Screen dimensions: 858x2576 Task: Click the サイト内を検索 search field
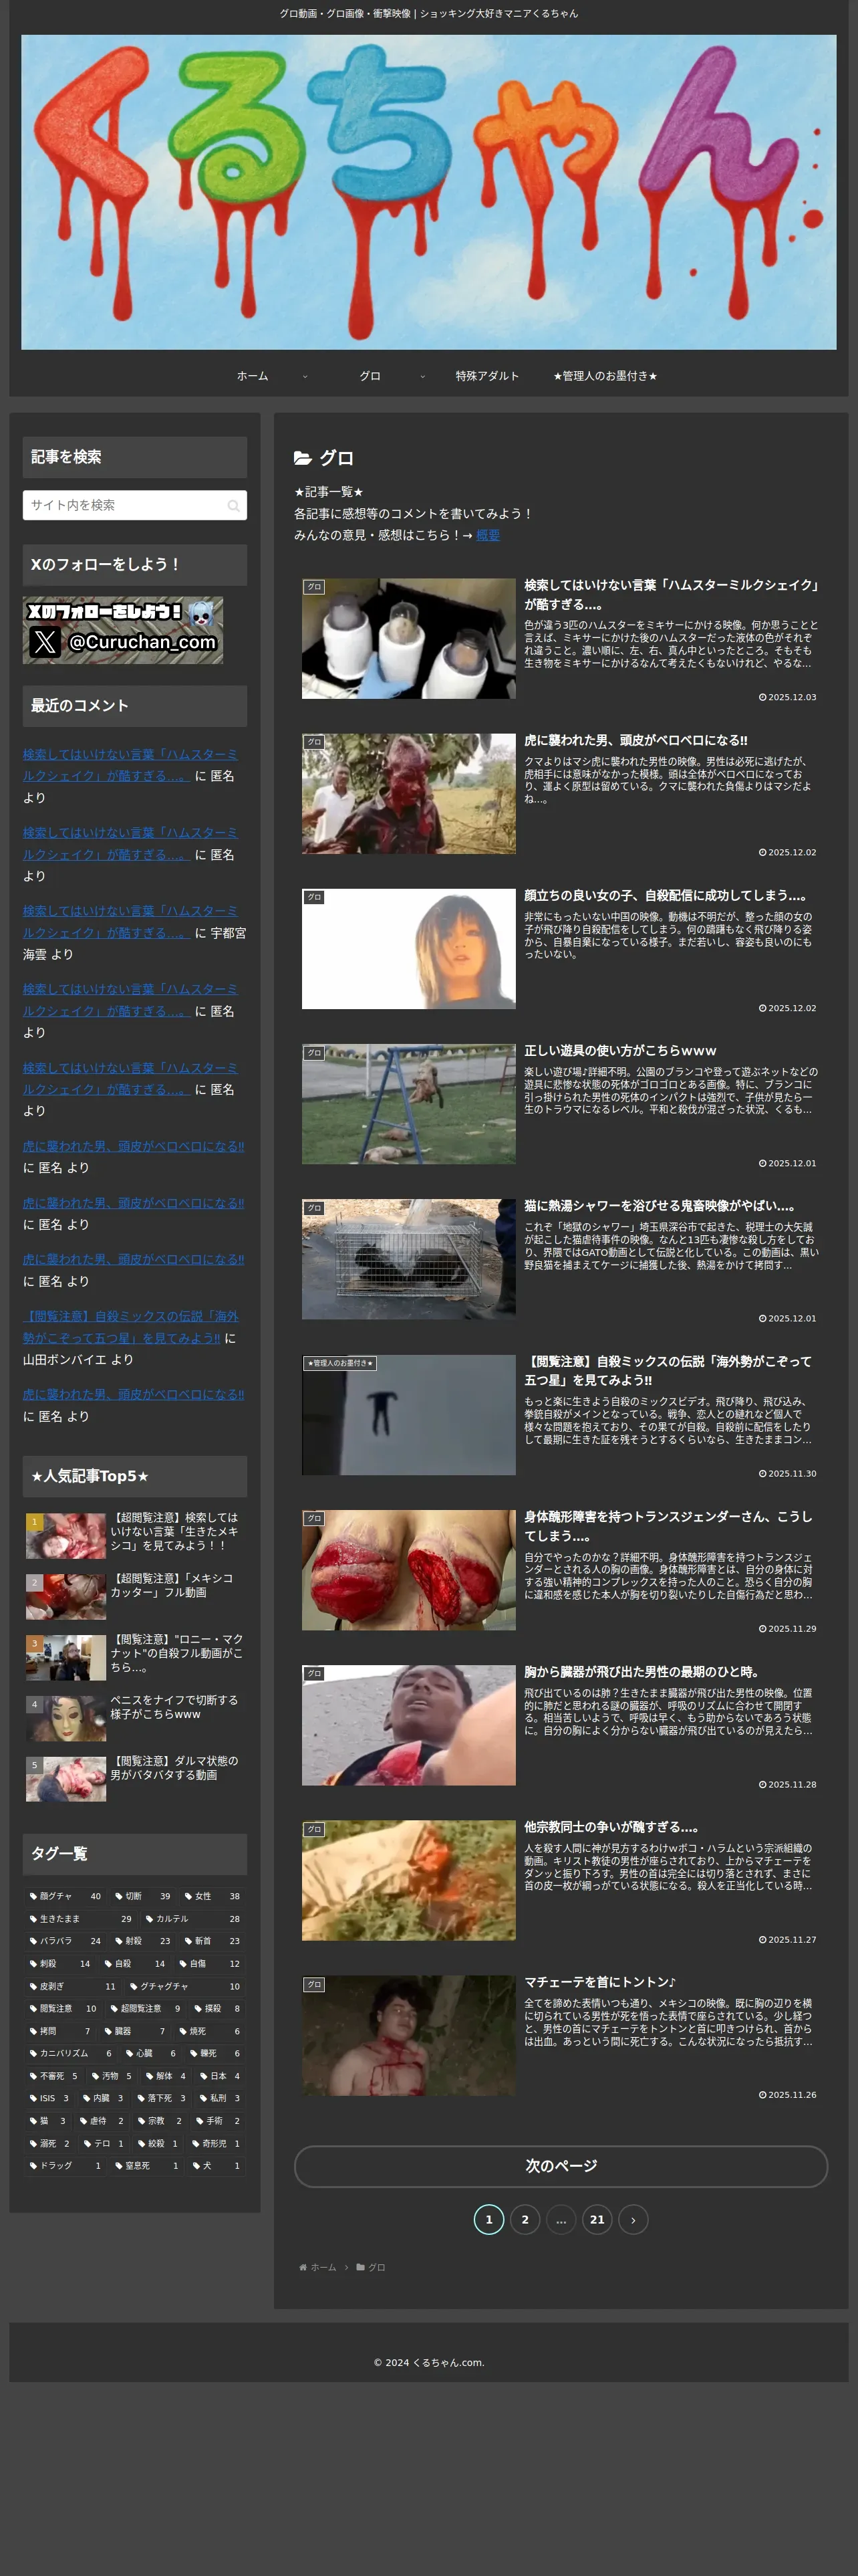[135, 505]
